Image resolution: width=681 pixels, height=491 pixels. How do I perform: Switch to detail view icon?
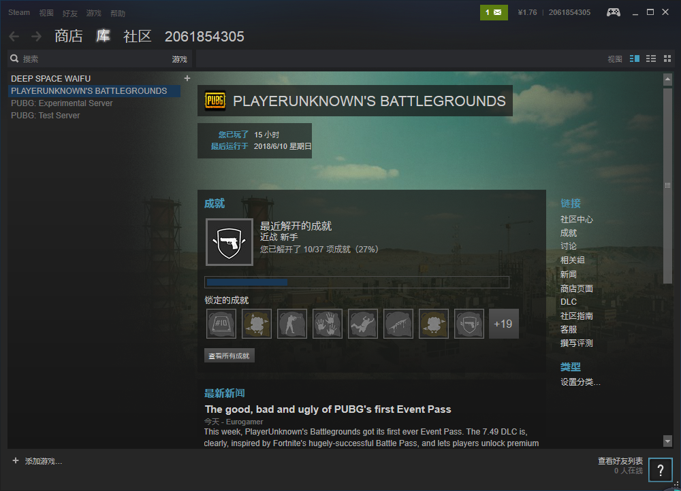635,58
